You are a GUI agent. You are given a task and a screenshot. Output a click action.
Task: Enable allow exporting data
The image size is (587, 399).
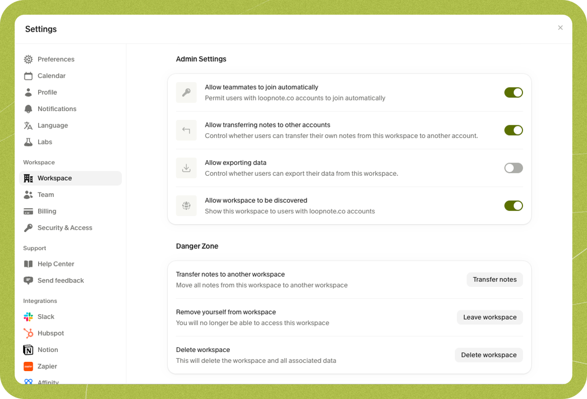pos(513,168)
